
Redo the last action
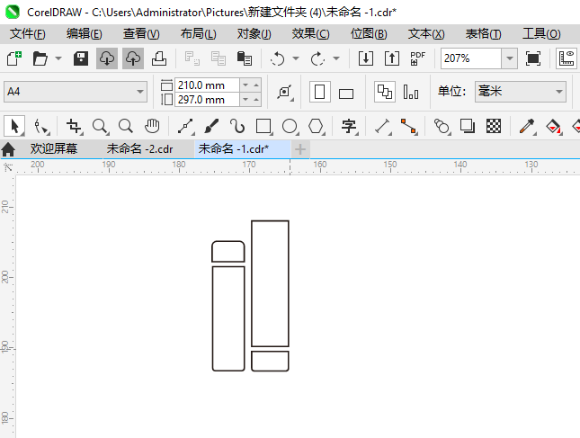317,58
